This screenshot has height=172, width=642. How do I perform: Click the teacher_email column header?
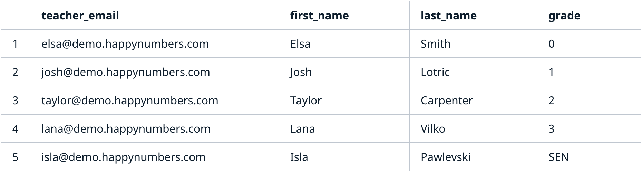[x=80, y=16]
